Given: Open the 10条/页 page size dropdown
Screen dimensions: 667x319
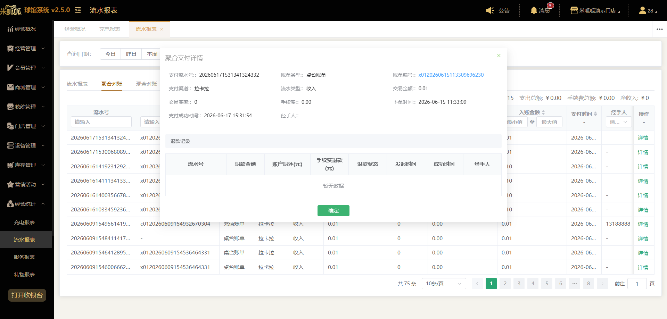Looking at the screenshot, I should [444, 284].
